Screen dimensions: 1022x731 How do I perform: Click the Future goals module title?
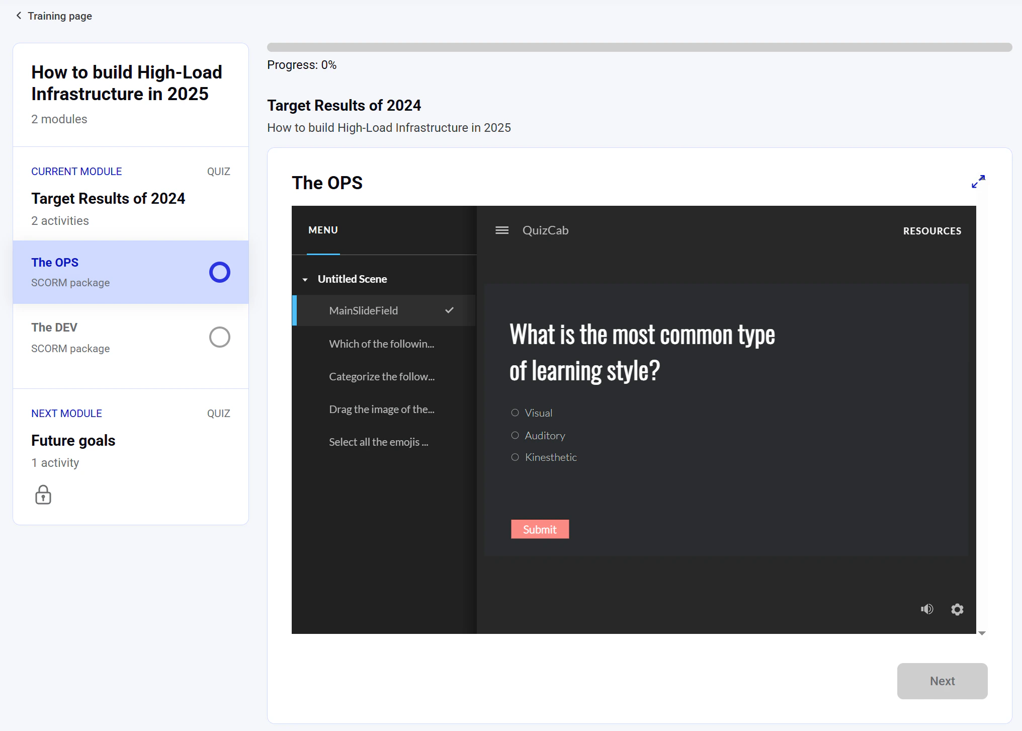pos(73,440)
